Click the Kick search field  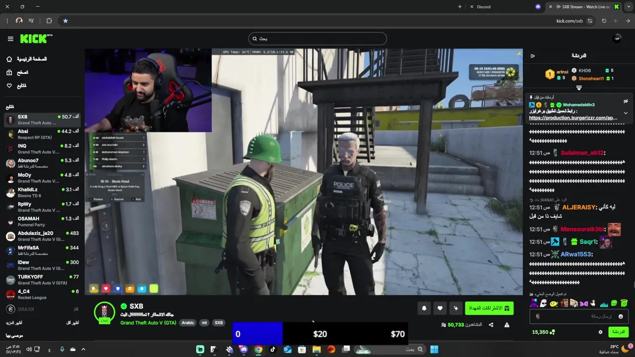pyautogui.click(x=317, y=39)
